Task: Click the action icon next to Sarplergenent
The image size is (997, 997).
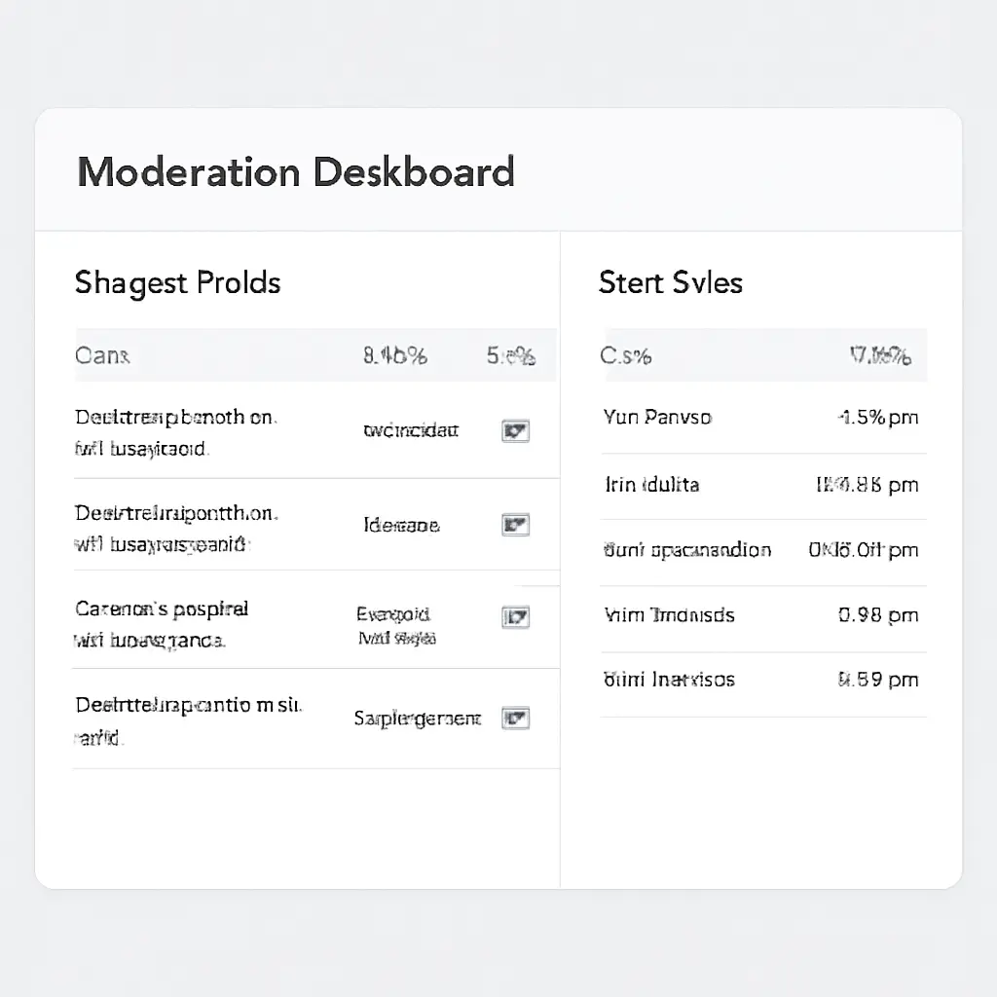Action: coord(515,719)
